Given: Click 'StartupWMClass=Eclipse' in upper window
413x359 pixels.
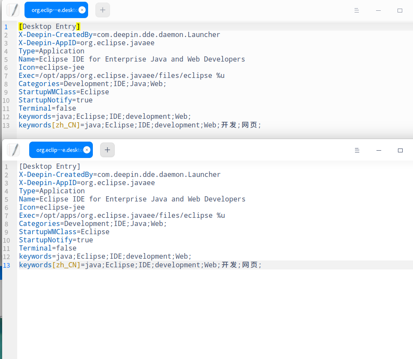Looking at the screenshot, I should pos(64,92).
